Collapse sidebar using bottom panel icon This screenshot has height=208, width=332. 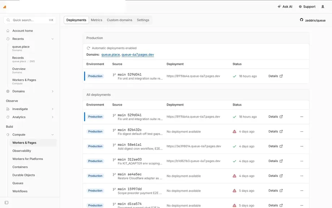click(6, 203)
